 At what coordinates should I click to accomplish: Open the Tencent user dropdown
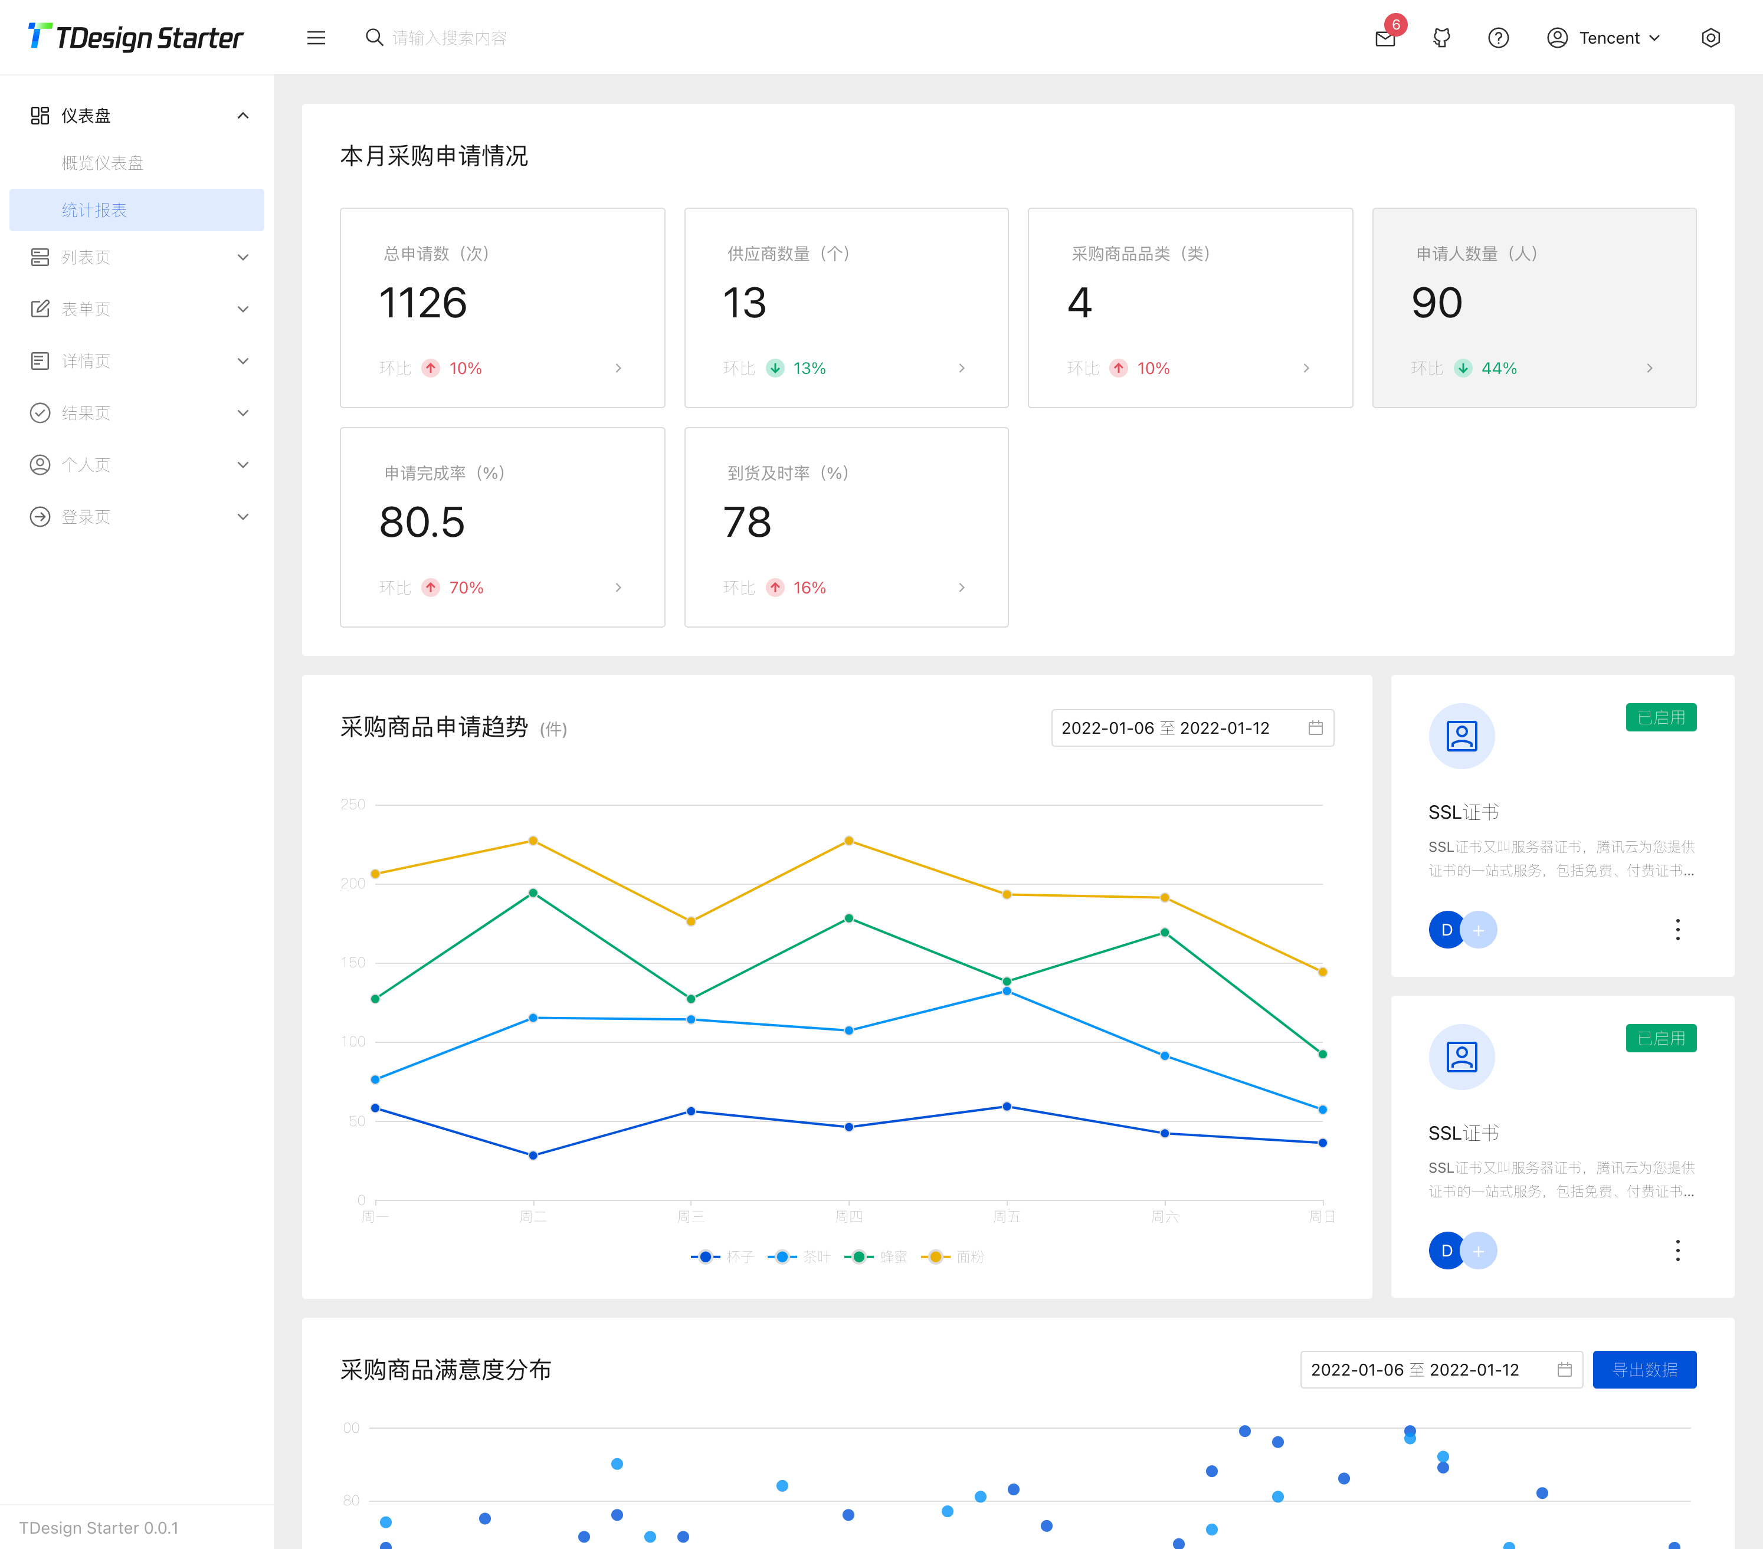pos(1604,38)
